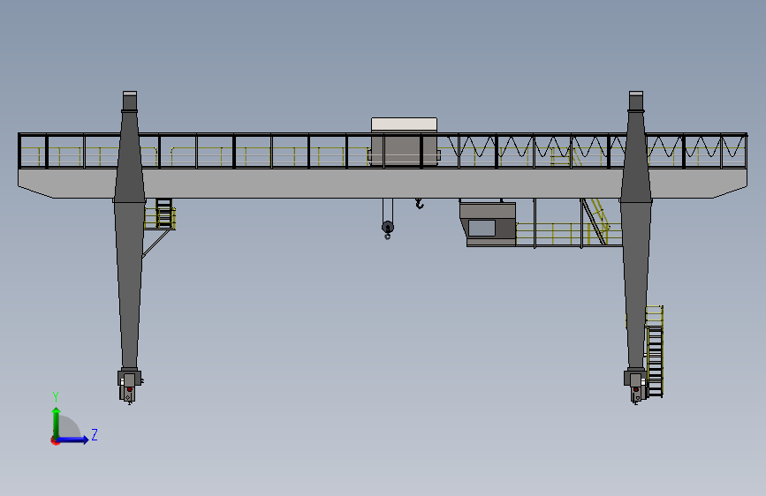The height and width of the screenshot is (496, 766).
Task: Select the trolley hoist housing atop the girder
Action: [404, 141]
